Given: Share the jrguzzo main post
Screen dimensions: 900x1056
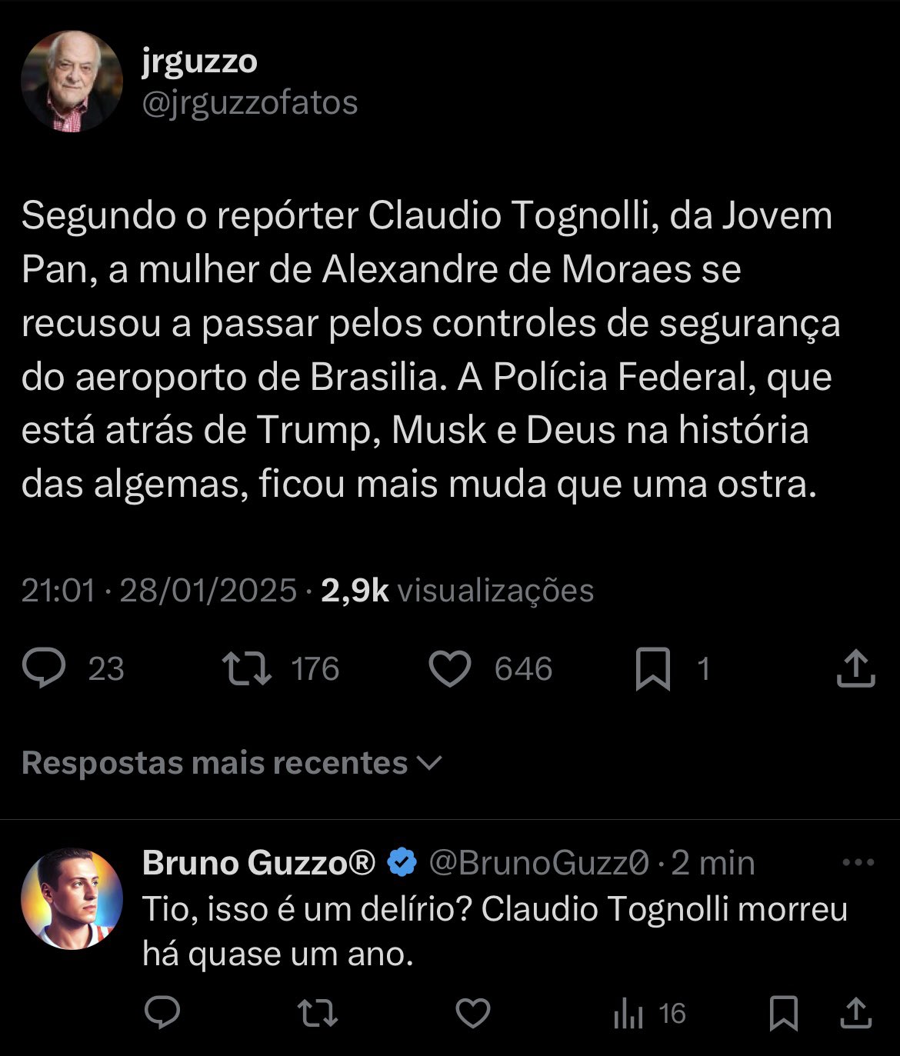Looking at the screenshot, I should click(x=855, y=668).
